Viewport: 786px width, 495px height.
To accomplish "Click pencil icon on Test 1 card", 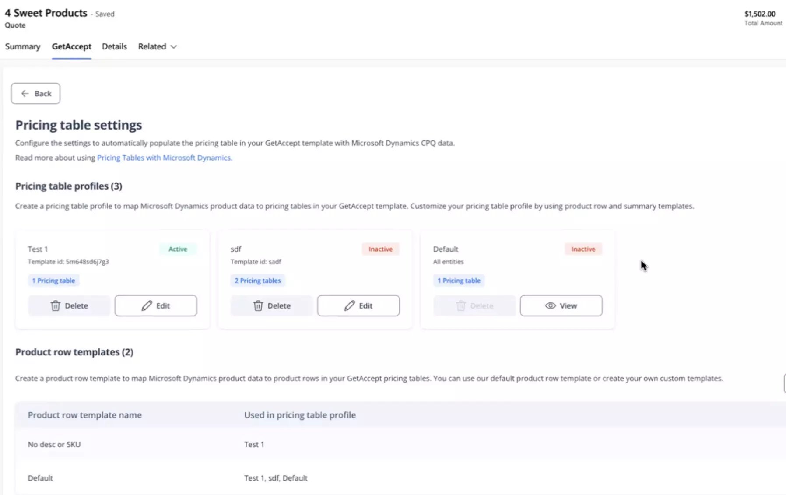I will [147, 305].
